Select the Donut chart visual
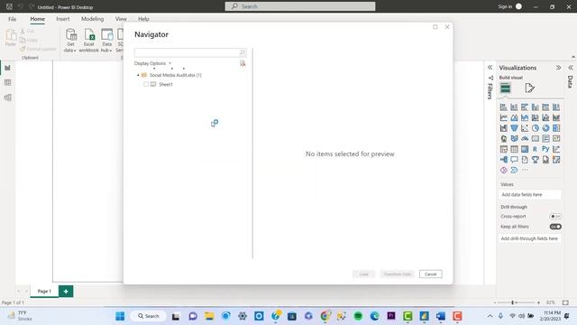The width and height of the screenshot is (577, 325). [545, 128]
